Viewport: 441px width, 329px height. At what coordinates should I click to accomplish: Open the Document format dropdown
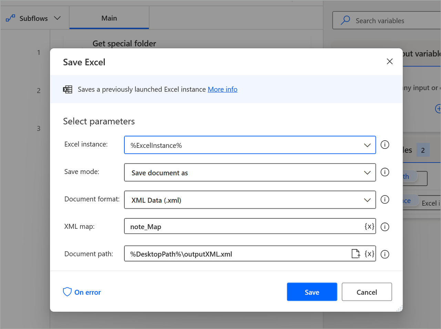click(367, 200)
